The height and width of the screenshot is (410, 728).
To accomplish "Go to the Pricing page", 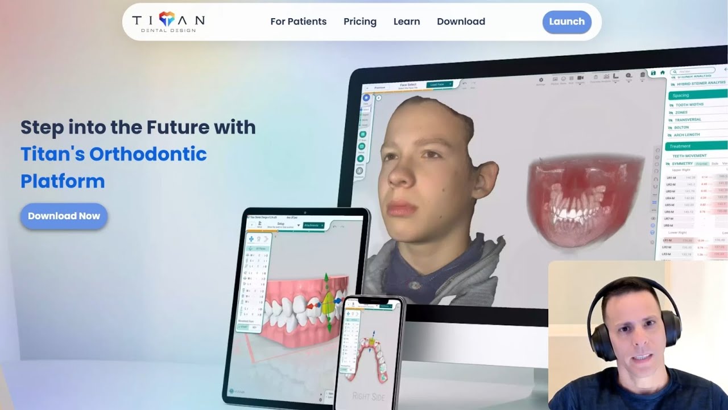I will (x=360, y=22).
